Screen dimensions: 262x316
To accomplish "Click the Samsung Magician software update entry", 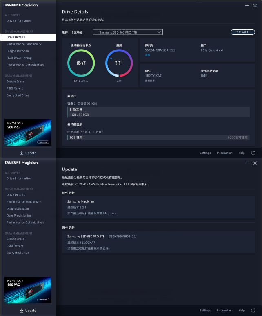I will coord(158,208).
